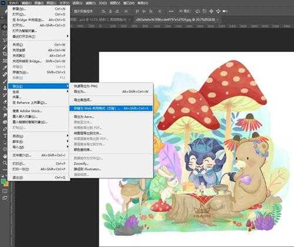Expand the 脚本 submenu arrow

click(68, 141)
